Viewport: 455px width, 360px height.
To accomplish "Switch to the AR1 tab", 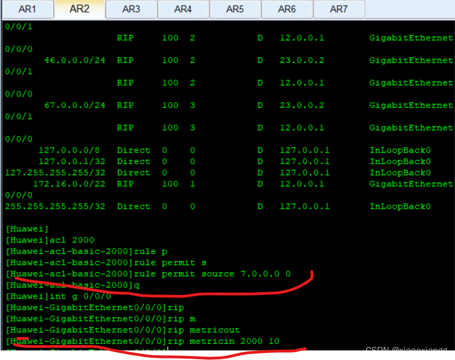I will [27, 9].
